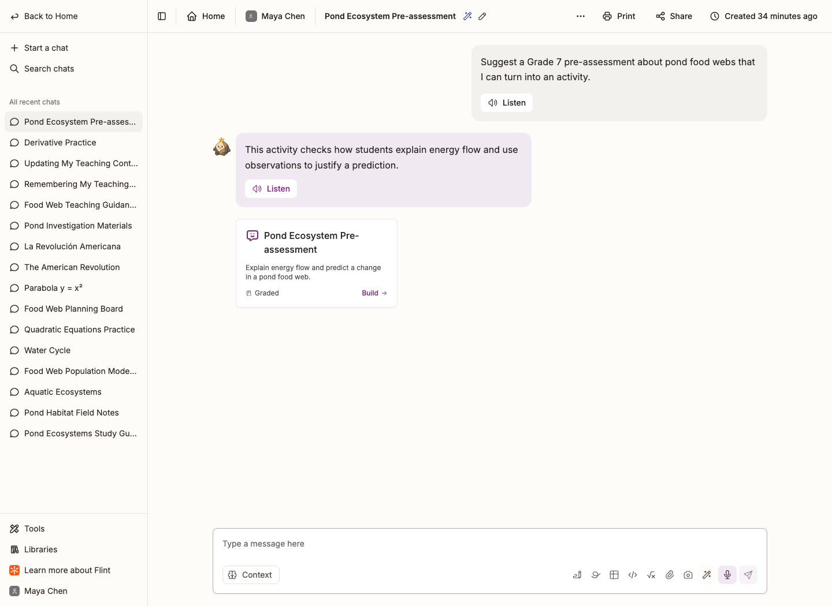Open Pond Habitat Field Notes chat
Image resolution: width=832 pixels, height=606 pixels.
coord(73,413)
